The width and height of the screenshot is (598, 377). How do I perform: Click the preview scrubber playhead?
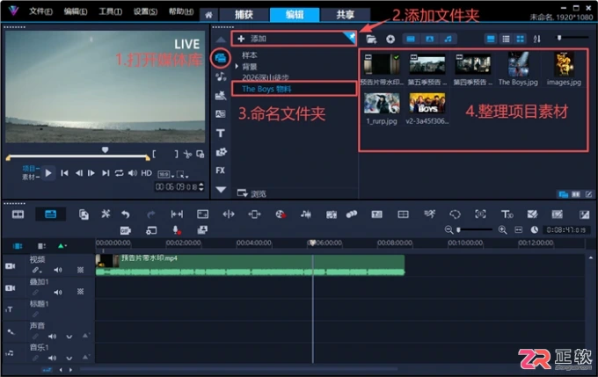point(106,150)
